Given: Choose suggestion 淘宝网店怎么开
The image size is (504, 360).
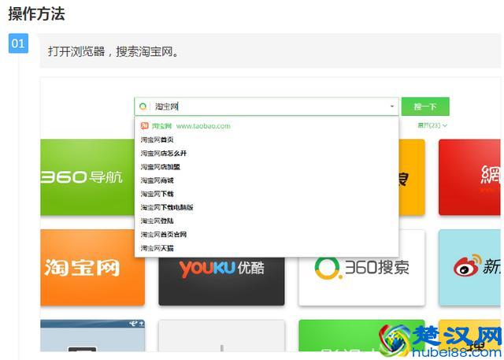Looking at the screenshot, I should click(266, 154).
